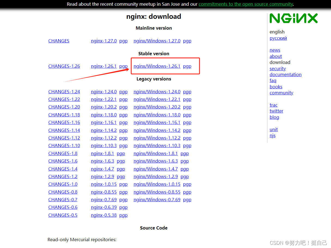The image size is (331, 248).
Task: Open CHANGES-1.16 link
Action: click(64, 122)
